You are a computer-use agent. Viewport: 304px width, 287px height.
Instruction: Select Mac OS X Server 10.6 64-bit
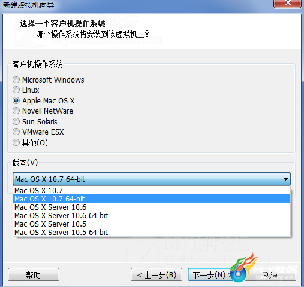click(152, 216)
